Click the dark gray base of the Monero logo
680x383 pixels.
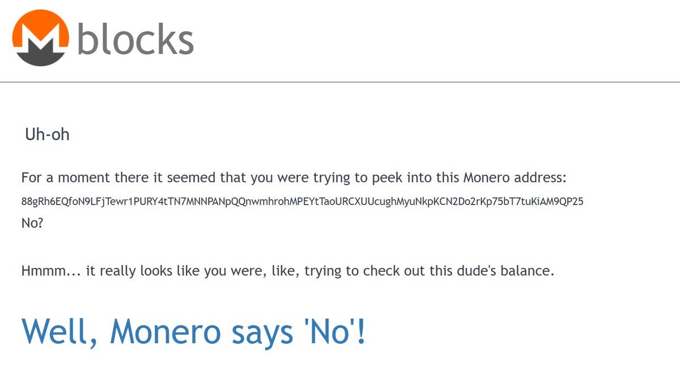[x=41, y=58]
